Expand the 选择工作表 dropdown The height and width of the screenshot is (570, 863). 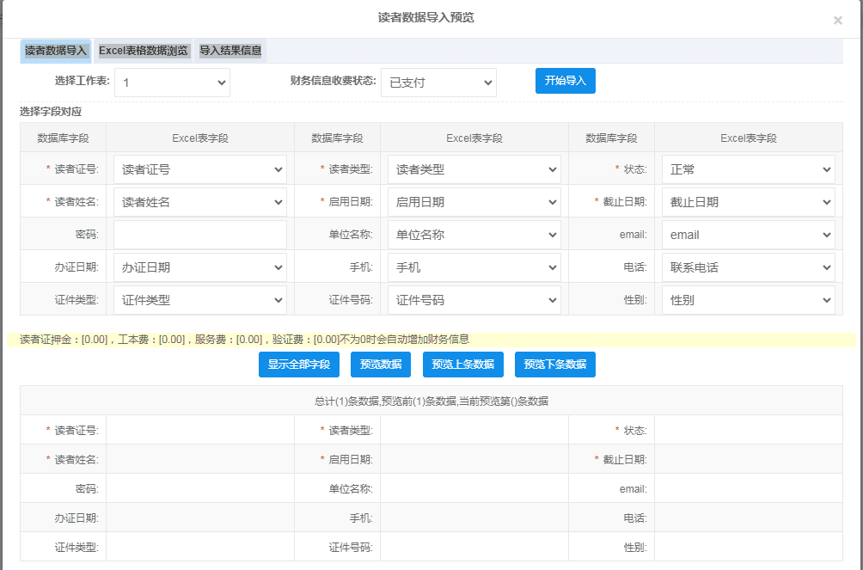172,83
